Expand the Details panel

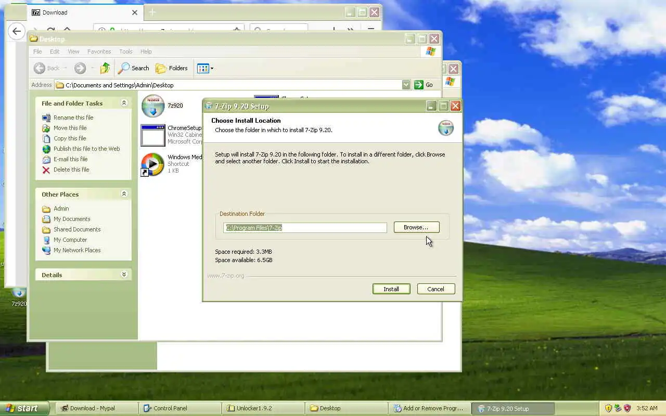[x=124, y=275]
